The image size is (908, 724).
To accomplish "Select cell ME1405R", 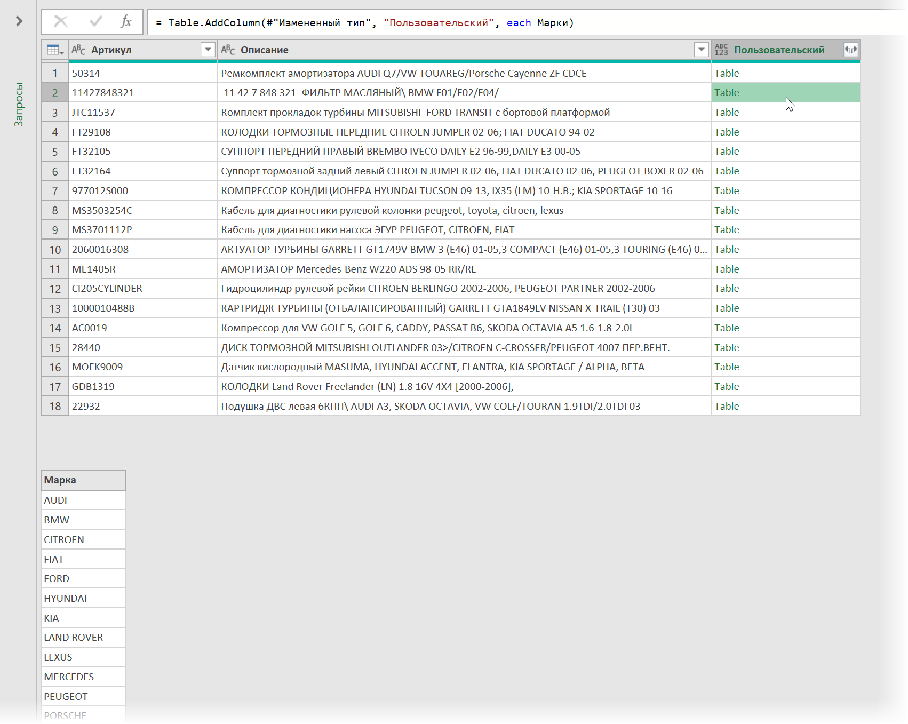I will [x=143, y=269].
